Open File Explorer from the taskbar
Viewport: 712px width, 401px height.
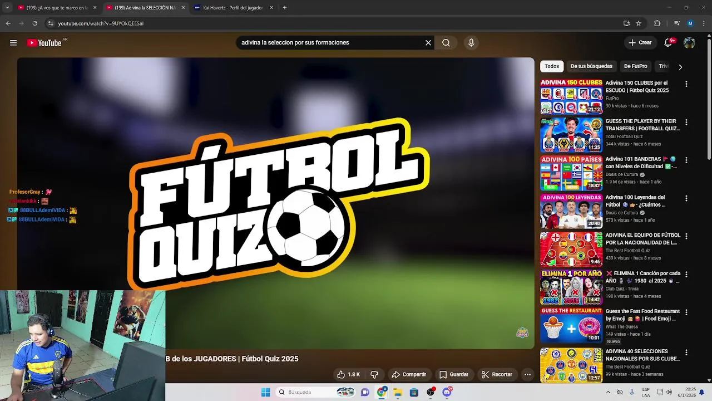[398, 392]
